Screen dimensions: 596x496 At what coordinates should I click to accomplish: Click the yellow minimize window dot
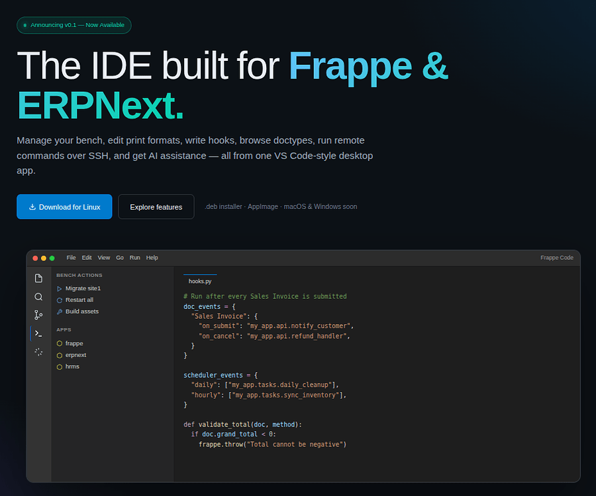(43, 258)
